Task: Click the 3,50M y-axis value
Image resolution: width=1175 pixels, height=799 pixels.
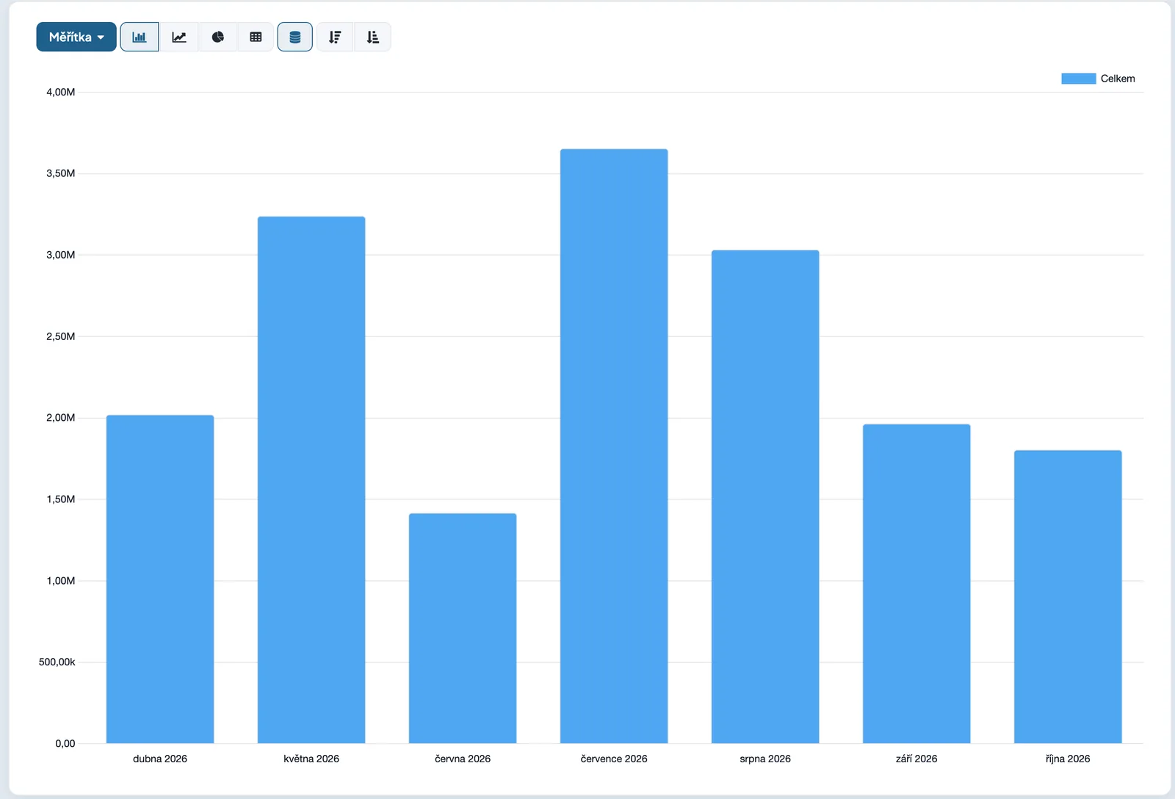Action: pyautogui.click(x=61, y=173)
